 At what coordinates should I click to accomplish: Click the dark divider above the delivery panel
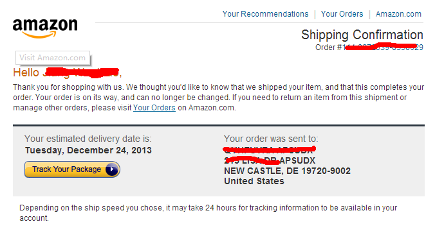click(x=219, y=126)
